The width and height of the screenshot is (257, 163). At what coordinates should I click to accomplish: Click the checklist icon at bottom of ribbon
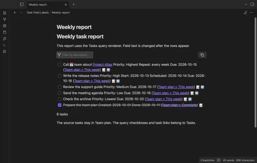4,52
